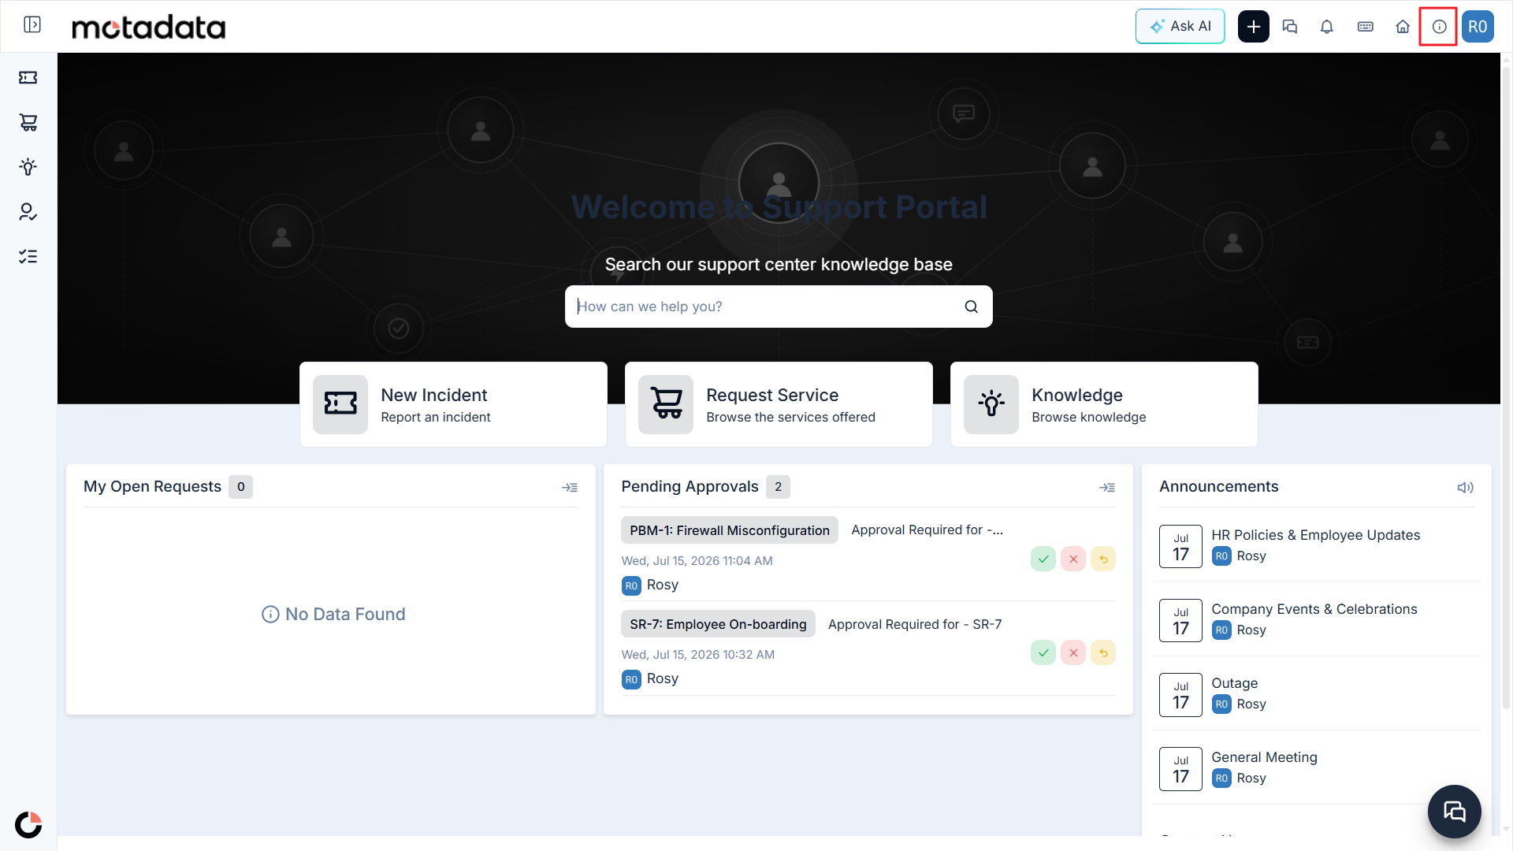Open Requests ticket icon in sidebar
Image resolution: width=1513 pixels, height=851 pixels.
tap(28, 77)
